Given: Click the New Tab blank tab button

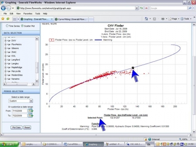Looking at the screenshot, I should (91, 19).
